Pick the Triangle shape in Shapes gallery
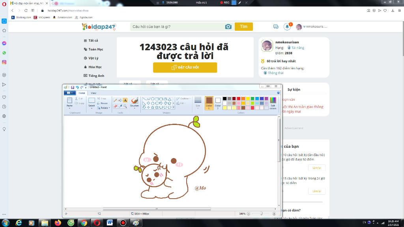The image size is (404, 227). pos(170,99)
